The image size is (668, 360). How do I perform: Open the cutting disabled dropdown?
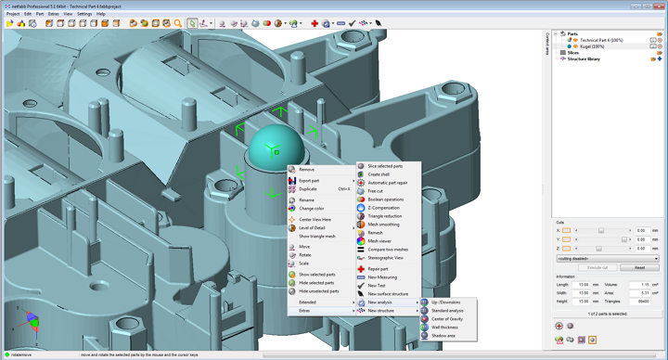608,259
